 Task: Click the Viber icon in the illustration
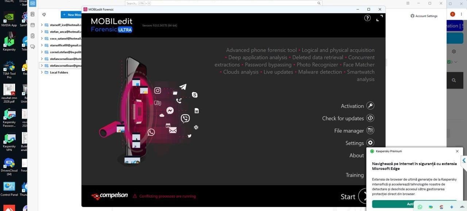coord(185,118)
